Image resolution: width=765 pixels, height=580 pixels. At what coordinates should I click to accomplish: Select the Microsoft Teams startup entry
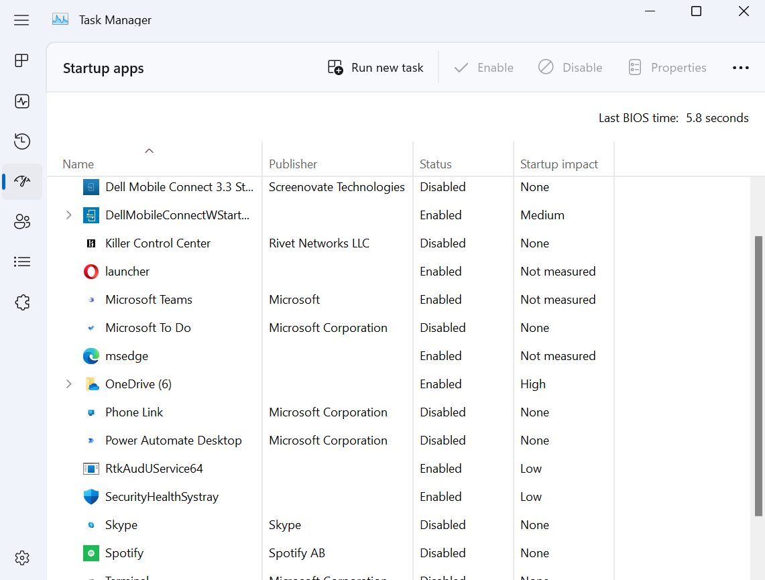148,299
